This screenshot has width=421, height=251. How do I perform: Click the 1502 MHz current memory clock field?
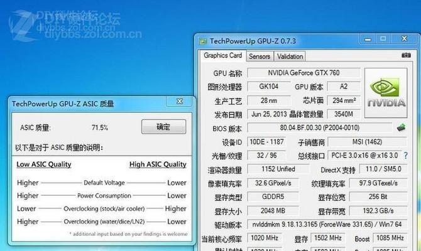328,238
